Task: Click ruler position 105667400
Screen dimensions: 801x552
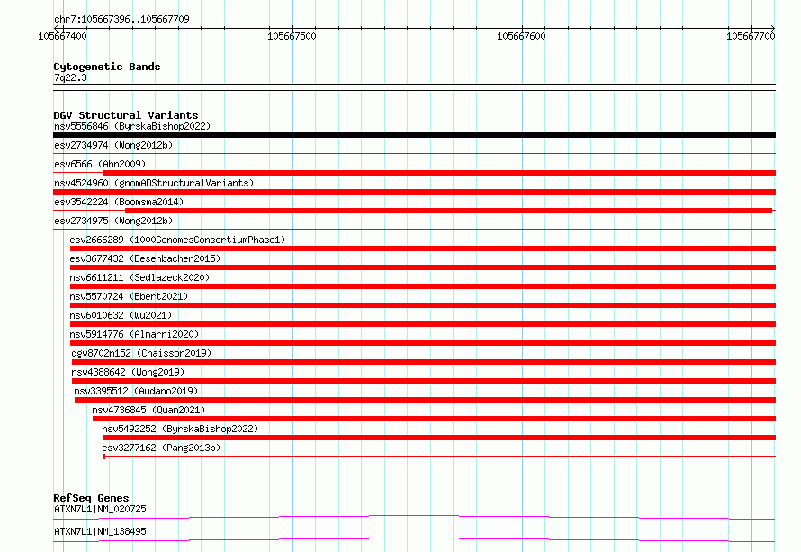Action: (62, 36)
